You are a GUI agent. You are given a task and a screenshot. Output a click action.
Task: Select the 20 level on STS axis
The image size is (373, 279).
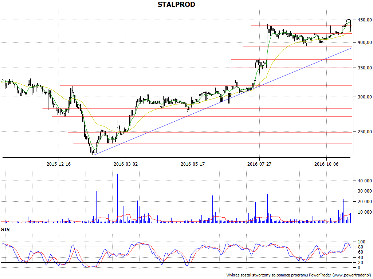coord(360,263)
